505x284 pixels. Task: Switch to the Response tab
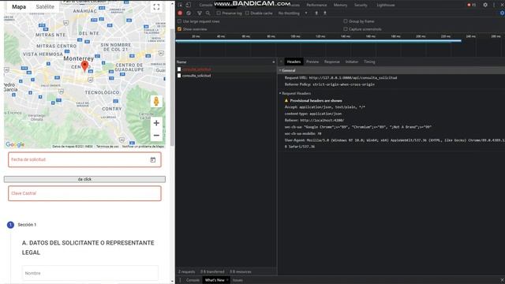(332, 62)
